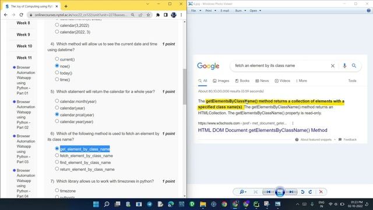This screenshot has height=210, width=373.
Task: Show hidden system tray icons chevron
Action: point(297,204)
